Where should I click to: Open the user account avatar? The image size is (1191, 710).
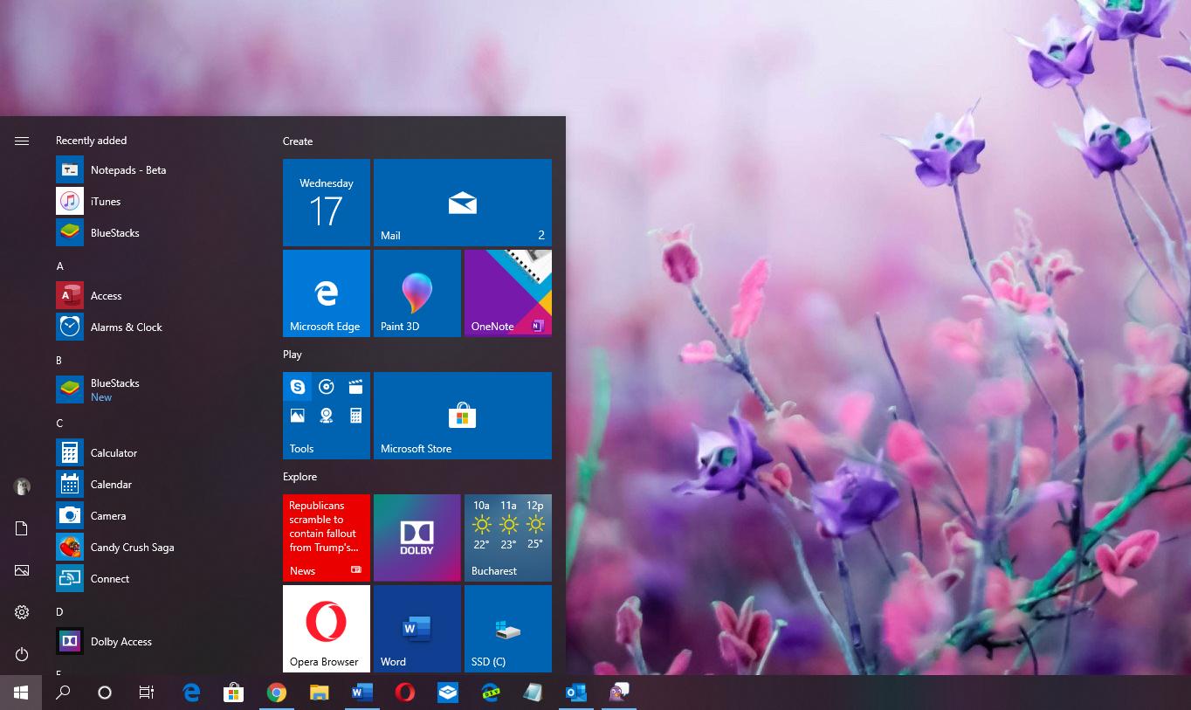point(22,486)
